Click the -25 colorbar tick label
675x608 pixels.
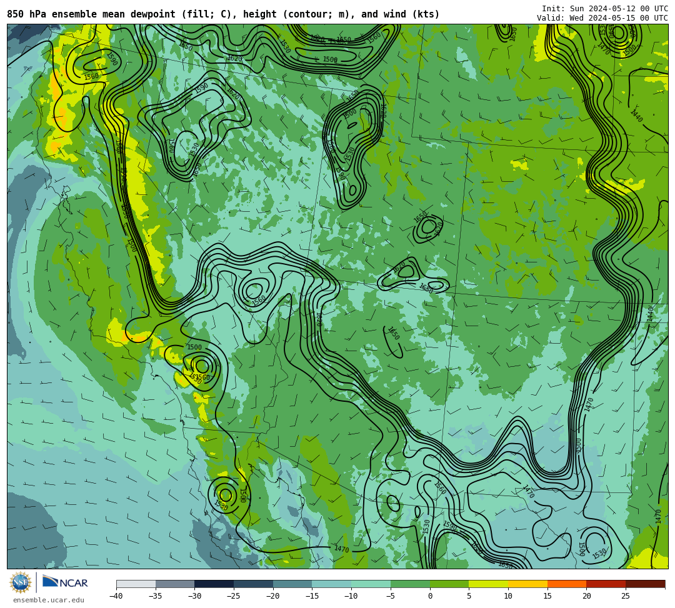[x=233, y=596]
